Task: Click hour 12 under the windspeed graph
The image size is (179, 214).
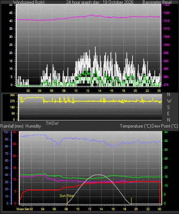Action: 88,91
